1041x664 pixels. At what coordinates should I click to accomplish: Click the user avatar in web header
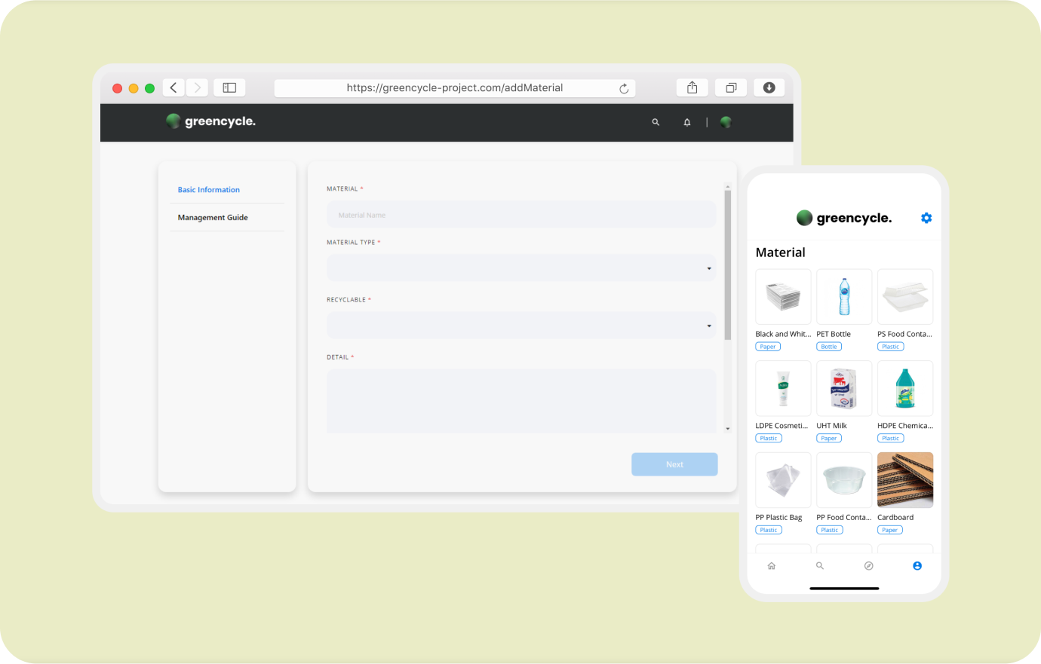pyautogui.click(x=726, y=122)
